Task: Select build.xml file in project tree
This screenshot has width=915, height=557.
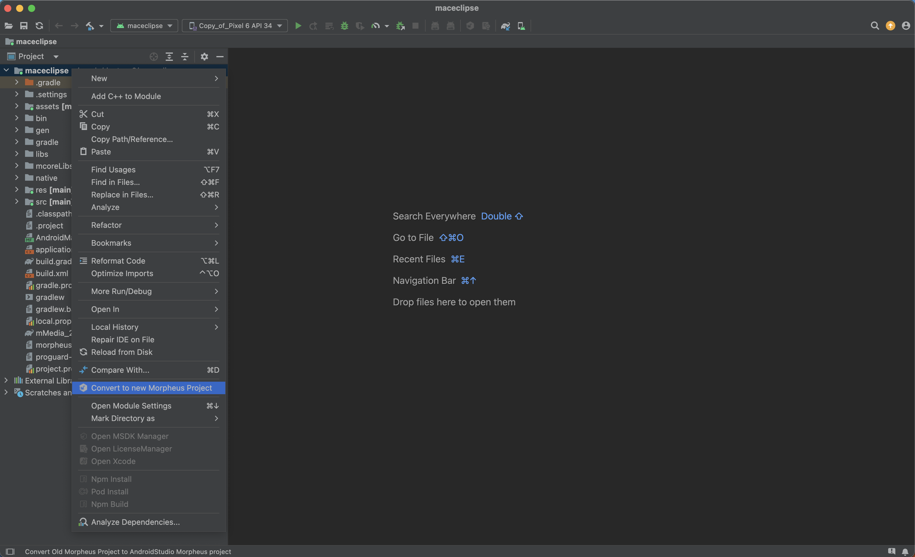Action: [52, 273]
